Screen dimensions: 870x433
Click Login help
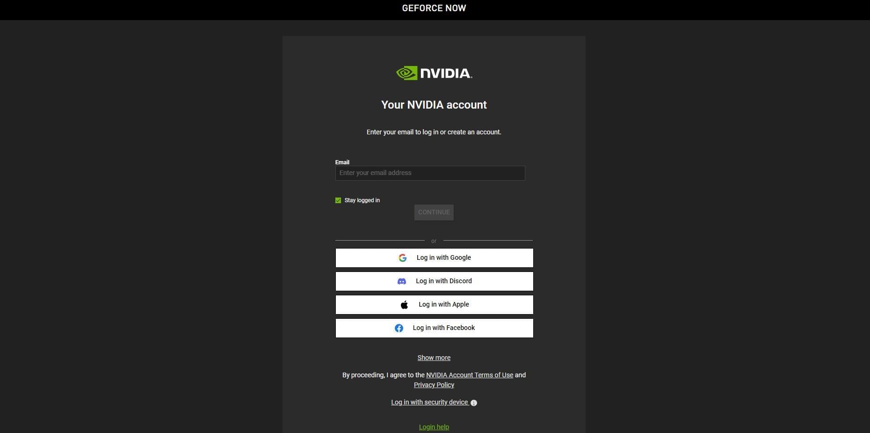coord(434,426)
